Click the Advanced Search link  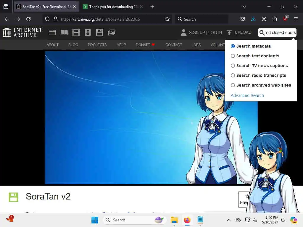coord(247,95)
